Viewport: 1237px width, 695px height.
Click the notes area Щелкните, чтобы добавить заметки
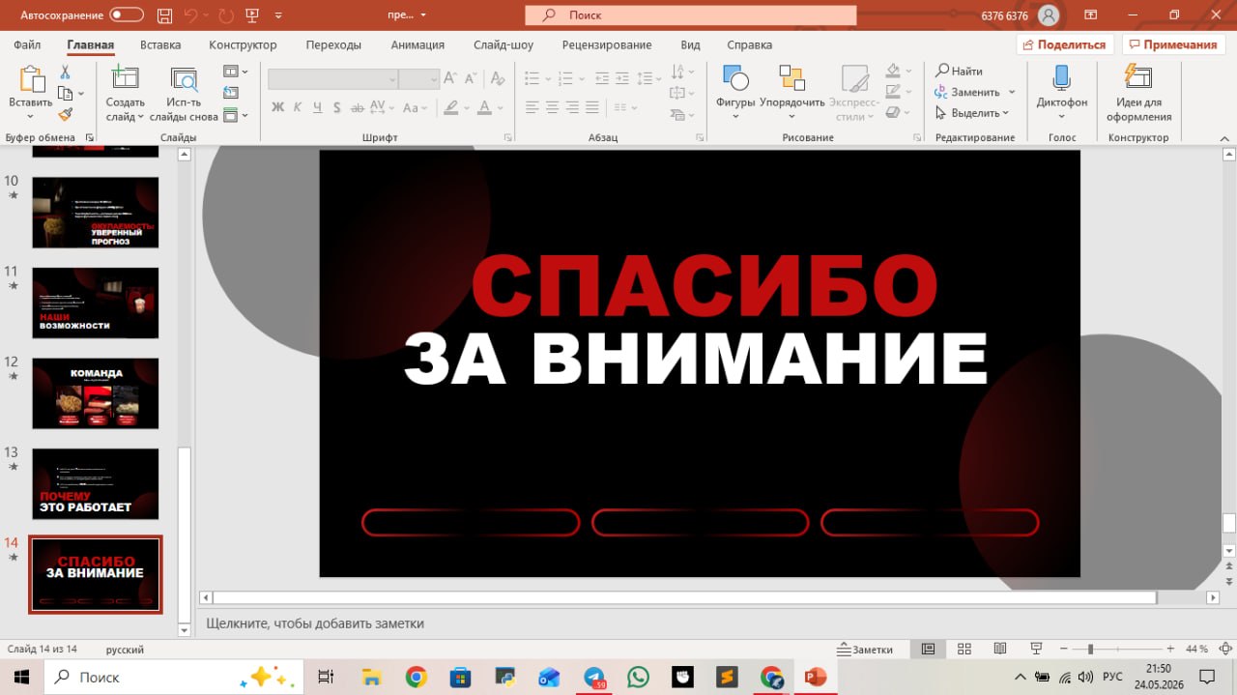315,623
